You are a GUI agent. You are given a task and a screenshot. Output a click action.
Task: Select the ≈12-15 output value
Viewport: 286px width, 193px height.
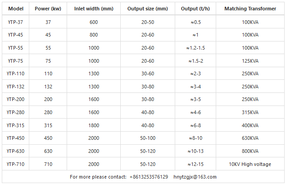(x=196, y=164)
